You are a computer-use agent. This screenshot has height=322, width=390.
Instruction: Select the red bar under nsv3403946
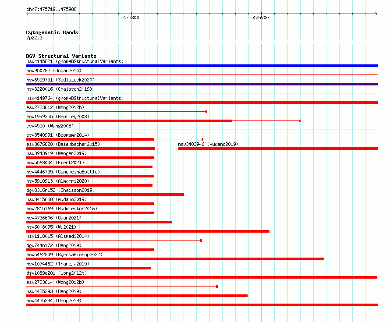point(278,149)
